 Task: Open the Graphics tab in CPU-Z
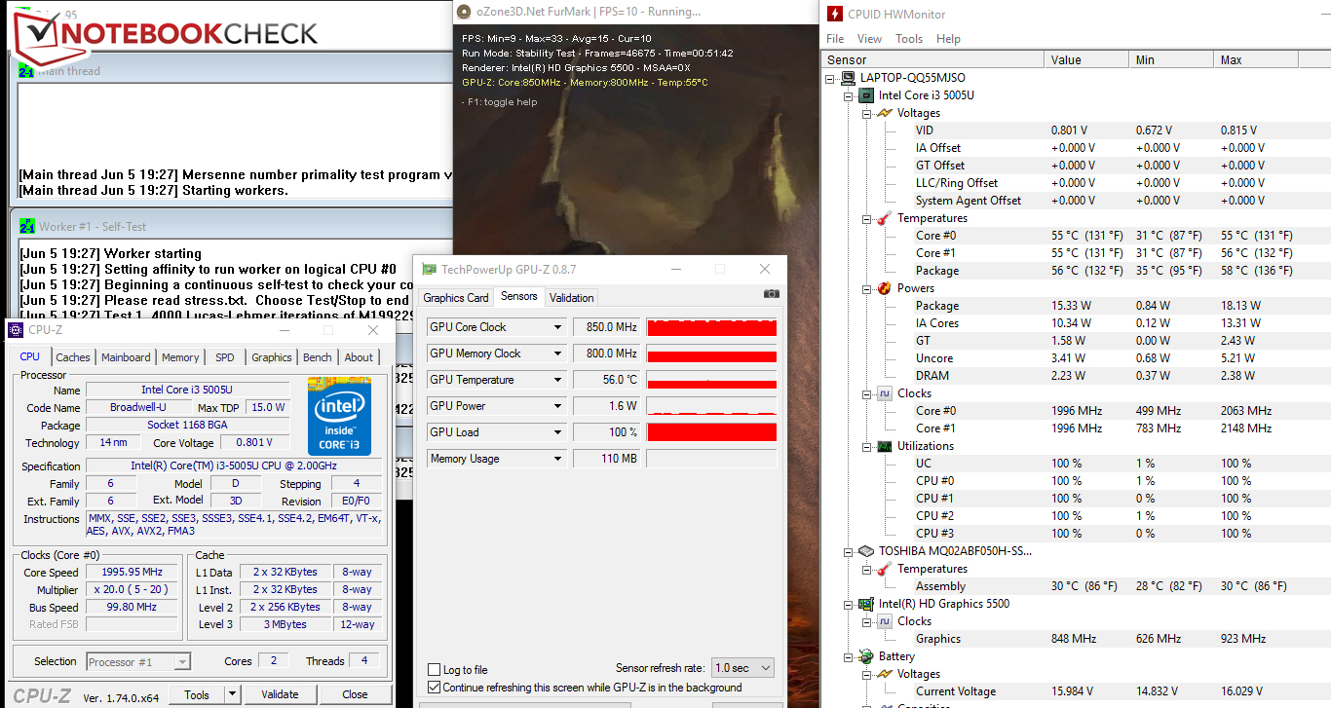click(272, 357)
